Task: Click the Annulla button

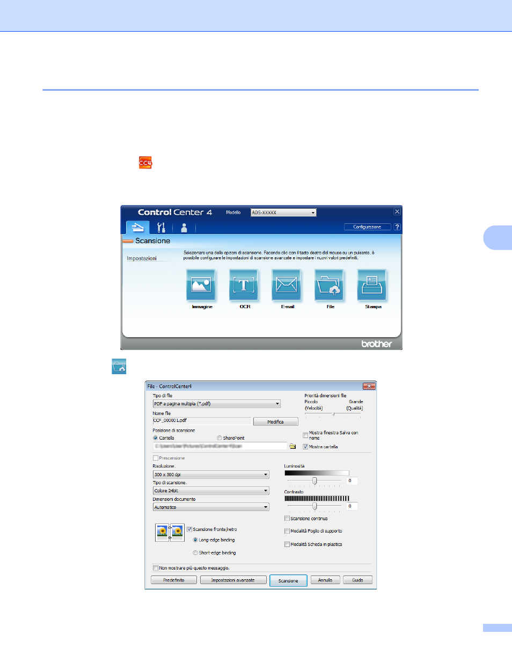Action: 325,580
